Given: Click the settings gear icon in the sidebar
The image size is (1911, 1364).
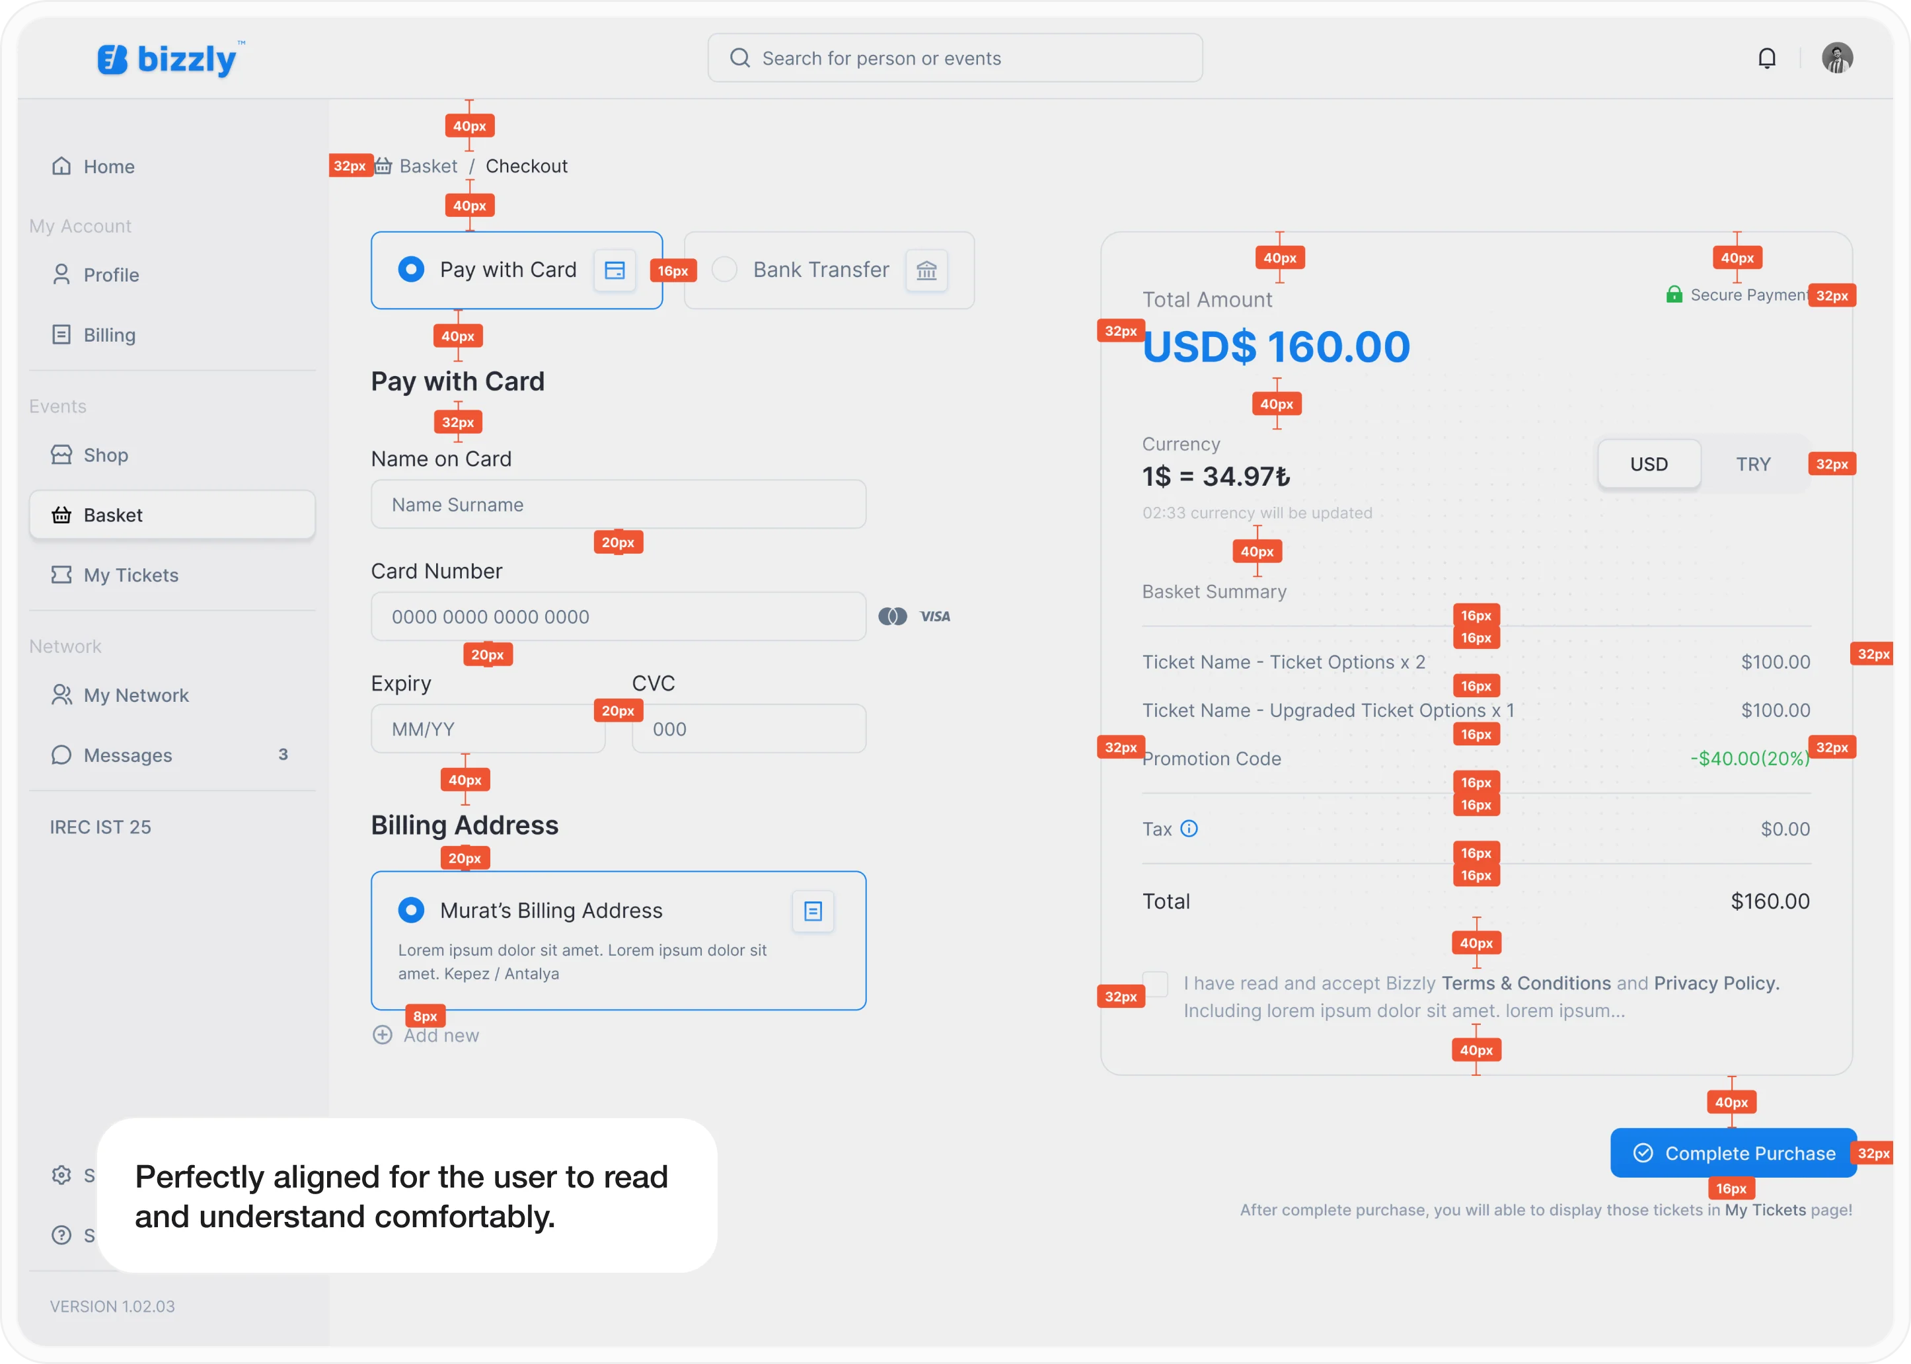Looking at the screenshot, I should tap(61, 1175).
